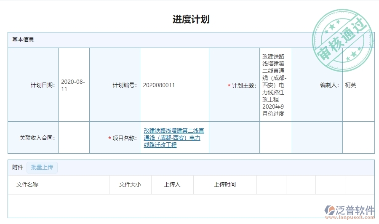Select plan number 2020080011
379x224 pixels.
[159, 85]
